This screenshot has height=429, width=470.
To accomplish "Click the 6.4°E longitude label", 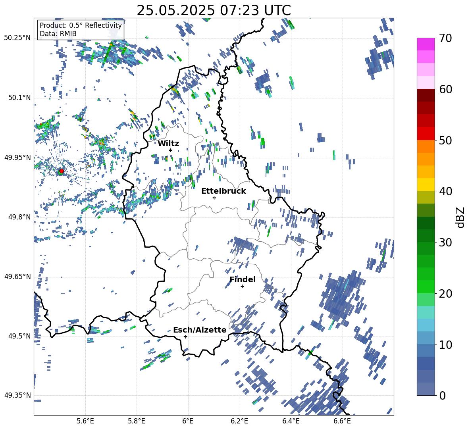I will (x=291, y=421).
